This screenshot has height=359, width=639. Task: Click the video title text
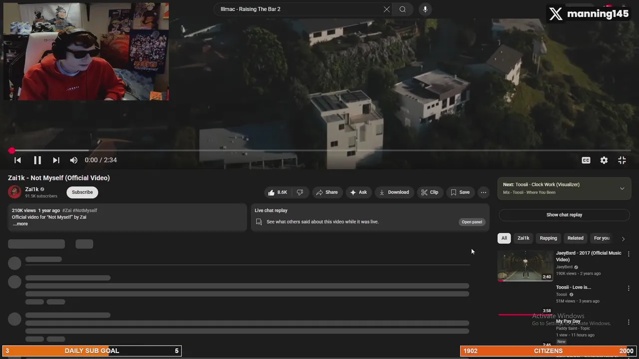click(x=59, y=178)
